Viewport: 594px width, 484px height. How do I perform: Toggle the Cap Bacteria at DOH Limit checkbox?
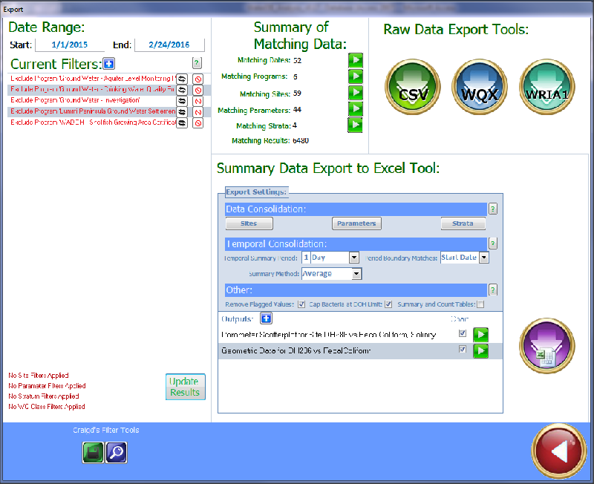coord(388,304)
